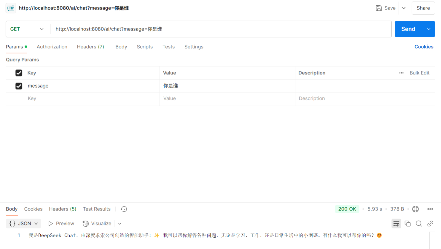Click the HTTP request type icon
Screen dimensions: 441x249
tap(11, 8)
